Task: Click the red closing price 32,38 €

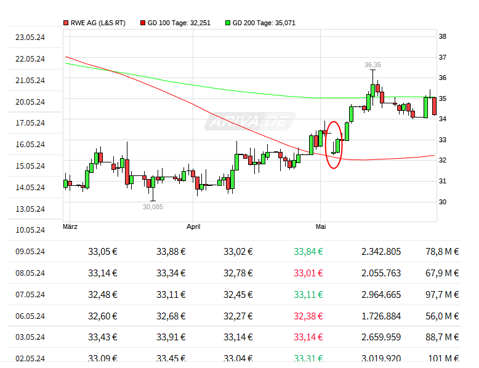Action: coord(308,316)
